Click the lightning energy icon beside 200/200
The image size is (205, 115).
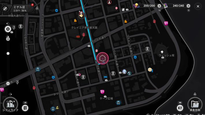tap(136, 5)
